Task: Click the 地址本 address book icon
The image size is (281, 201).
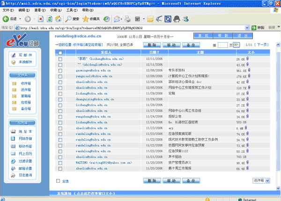Action: tap(14, 132)
